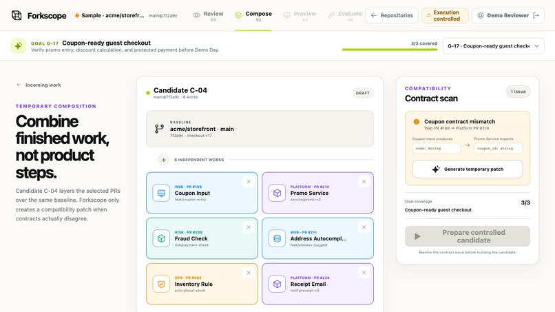This screenshot has height=312, width=555.
Task: Click the Fraud Check cube icon
Action: pyautogui.click(x=161, y=238)
